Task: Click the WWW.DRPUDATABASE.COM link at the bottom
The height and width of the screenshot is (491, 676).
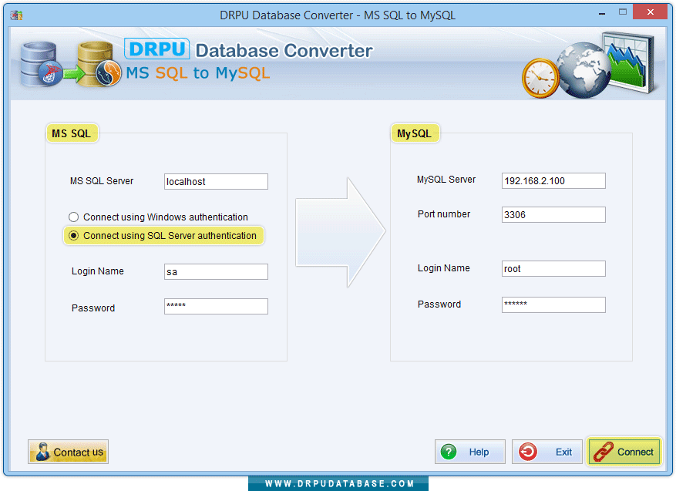Action: point(339,483)
